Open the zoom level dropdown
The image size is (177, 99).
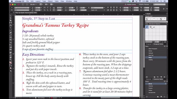pyautogui.click(x=36, y=4)
